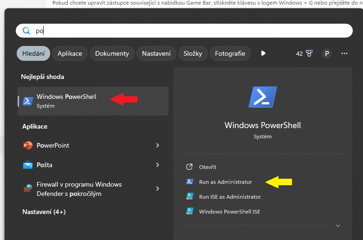363x240 pixels.
Task: Select the Fotografie filter tab
Action: pos(230,53)
